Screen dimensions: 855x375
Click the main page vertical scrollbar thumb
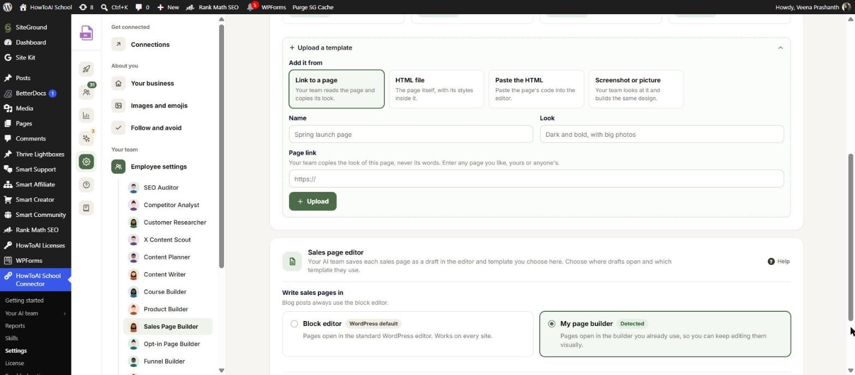coord(850,238)
